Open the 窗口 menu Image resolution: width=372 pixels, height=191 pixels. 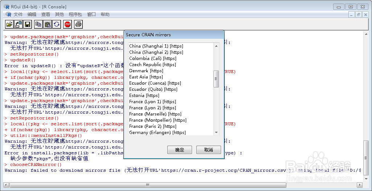click(x=91, y=15)
